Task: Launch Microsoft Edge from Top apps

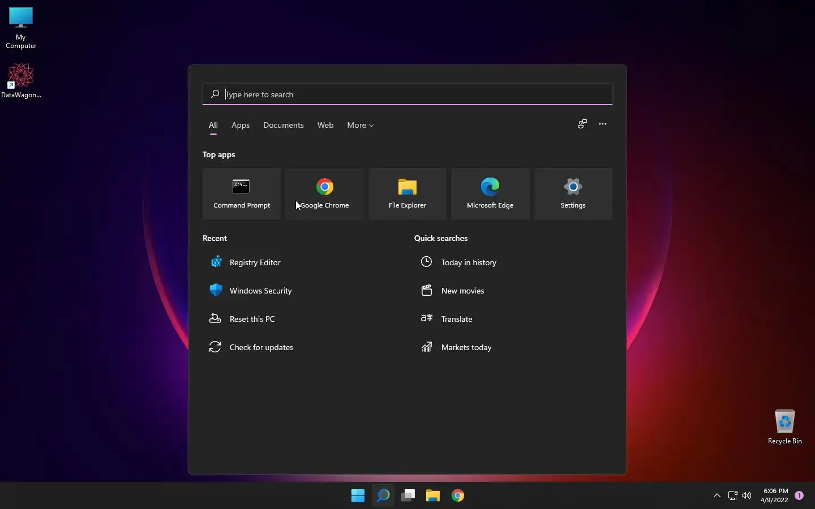Action: 490,194
